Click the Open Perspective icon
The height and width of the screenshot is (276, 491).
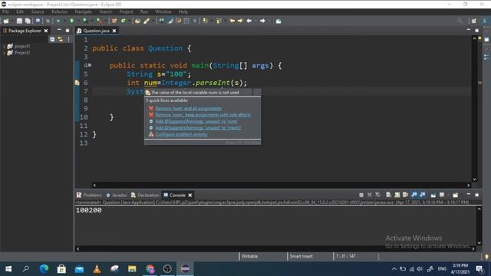(474, 21)
